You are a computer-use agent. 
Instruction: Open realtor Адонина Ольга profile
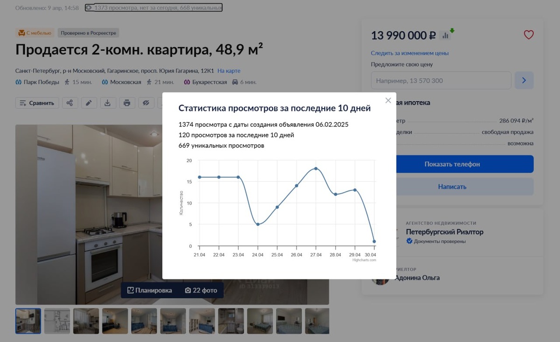(x=417, y=278)
